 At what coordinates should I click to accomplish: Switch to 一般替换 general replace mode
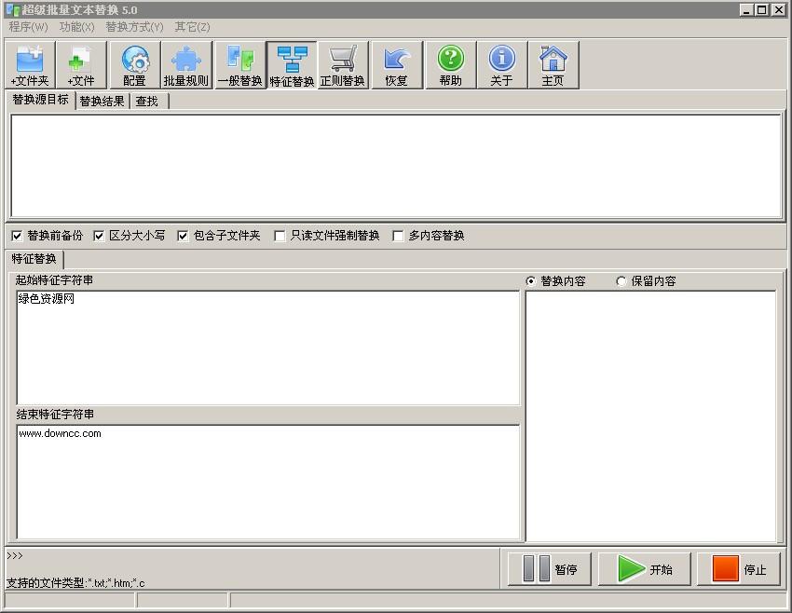(x=239, y=63)
